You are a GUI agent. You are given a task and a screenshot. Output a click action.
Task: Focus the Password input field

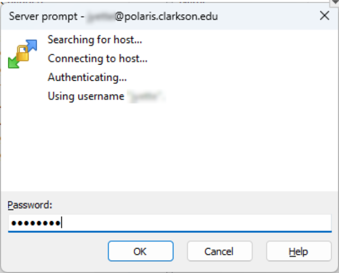196,224
